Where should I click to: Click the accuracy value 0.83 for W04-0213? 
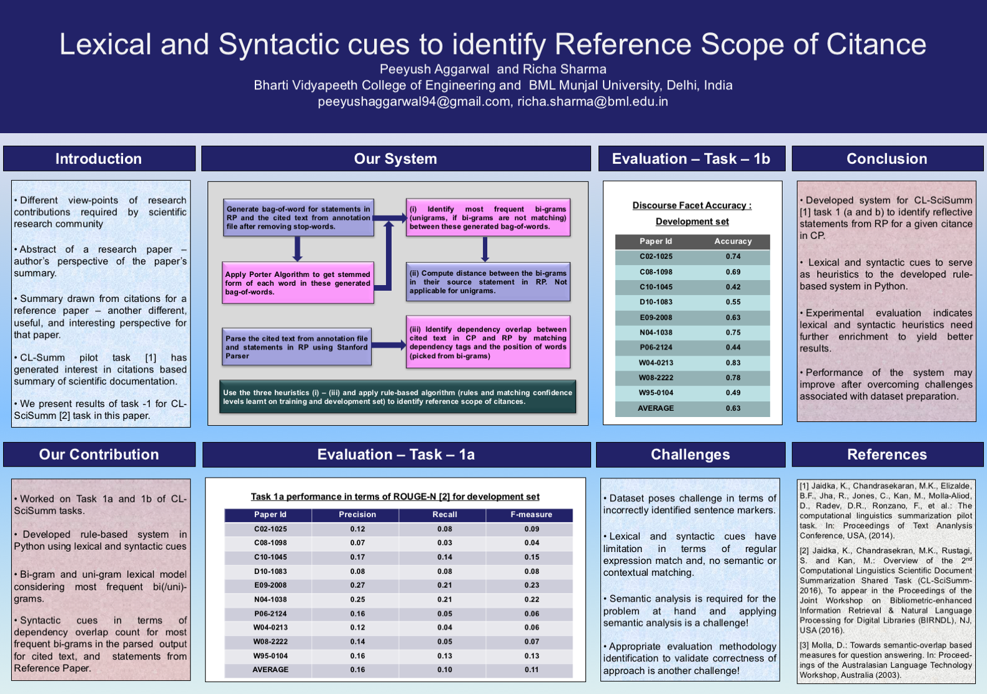click(733, 363)
